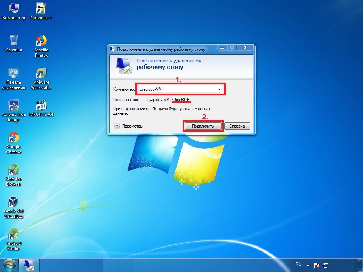Open the Компьютер combo box dropdown arrow

[x=219, y=89]
